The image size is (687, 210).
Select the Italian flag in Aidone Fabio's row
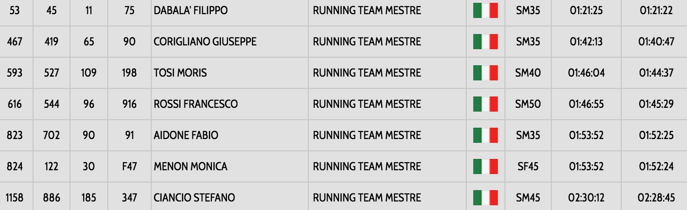coord(486,135)
